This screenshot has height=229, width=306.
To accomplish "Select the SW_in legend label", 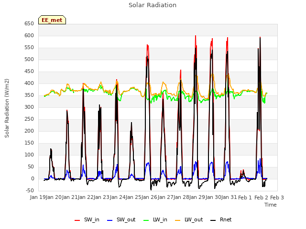I will pyautogui.click(x=92, y=219).
